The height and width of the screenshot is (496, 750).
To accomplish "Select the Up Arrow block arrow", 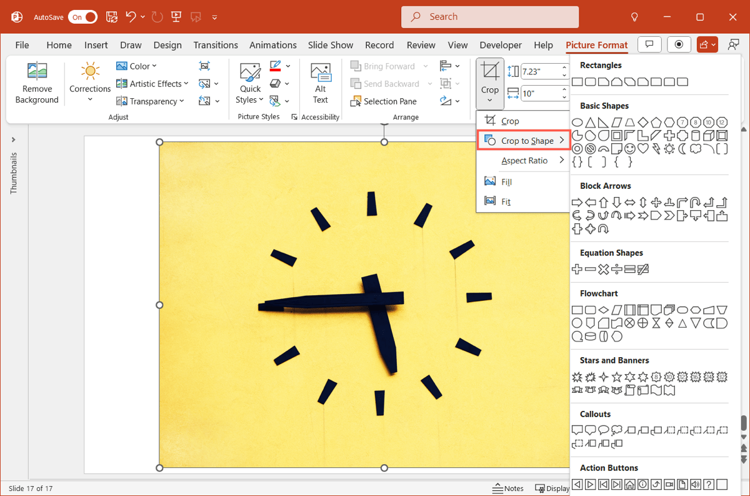I will point(604,203).
